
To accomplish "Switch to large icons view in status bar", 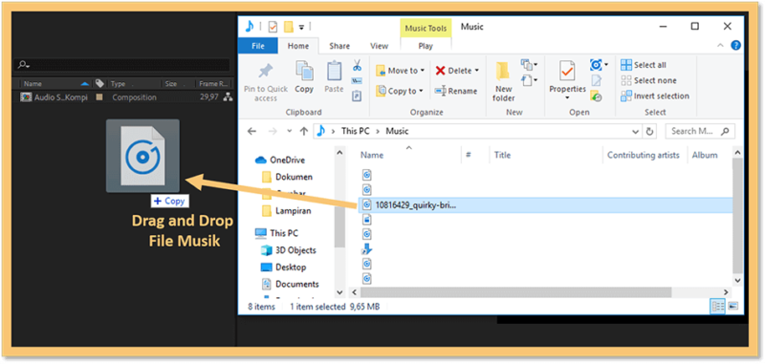I will 732,307.
